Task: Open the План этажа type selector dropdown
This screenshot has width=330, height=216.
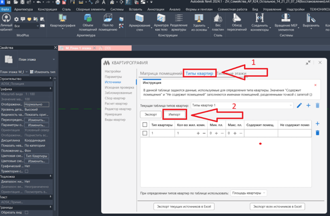Action: (x=53, y=60)
